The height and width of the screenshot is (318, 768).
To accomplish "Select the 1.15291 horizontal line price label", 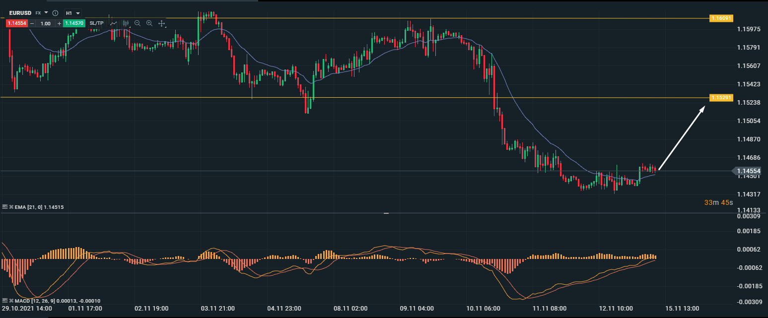I will click(721, 98).
